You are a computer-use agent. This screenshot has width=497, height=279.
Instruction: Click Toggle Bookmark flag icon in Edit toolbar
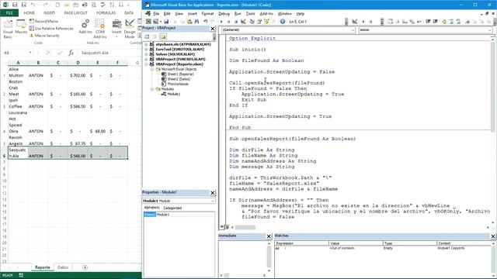click(x=467, y=22)
